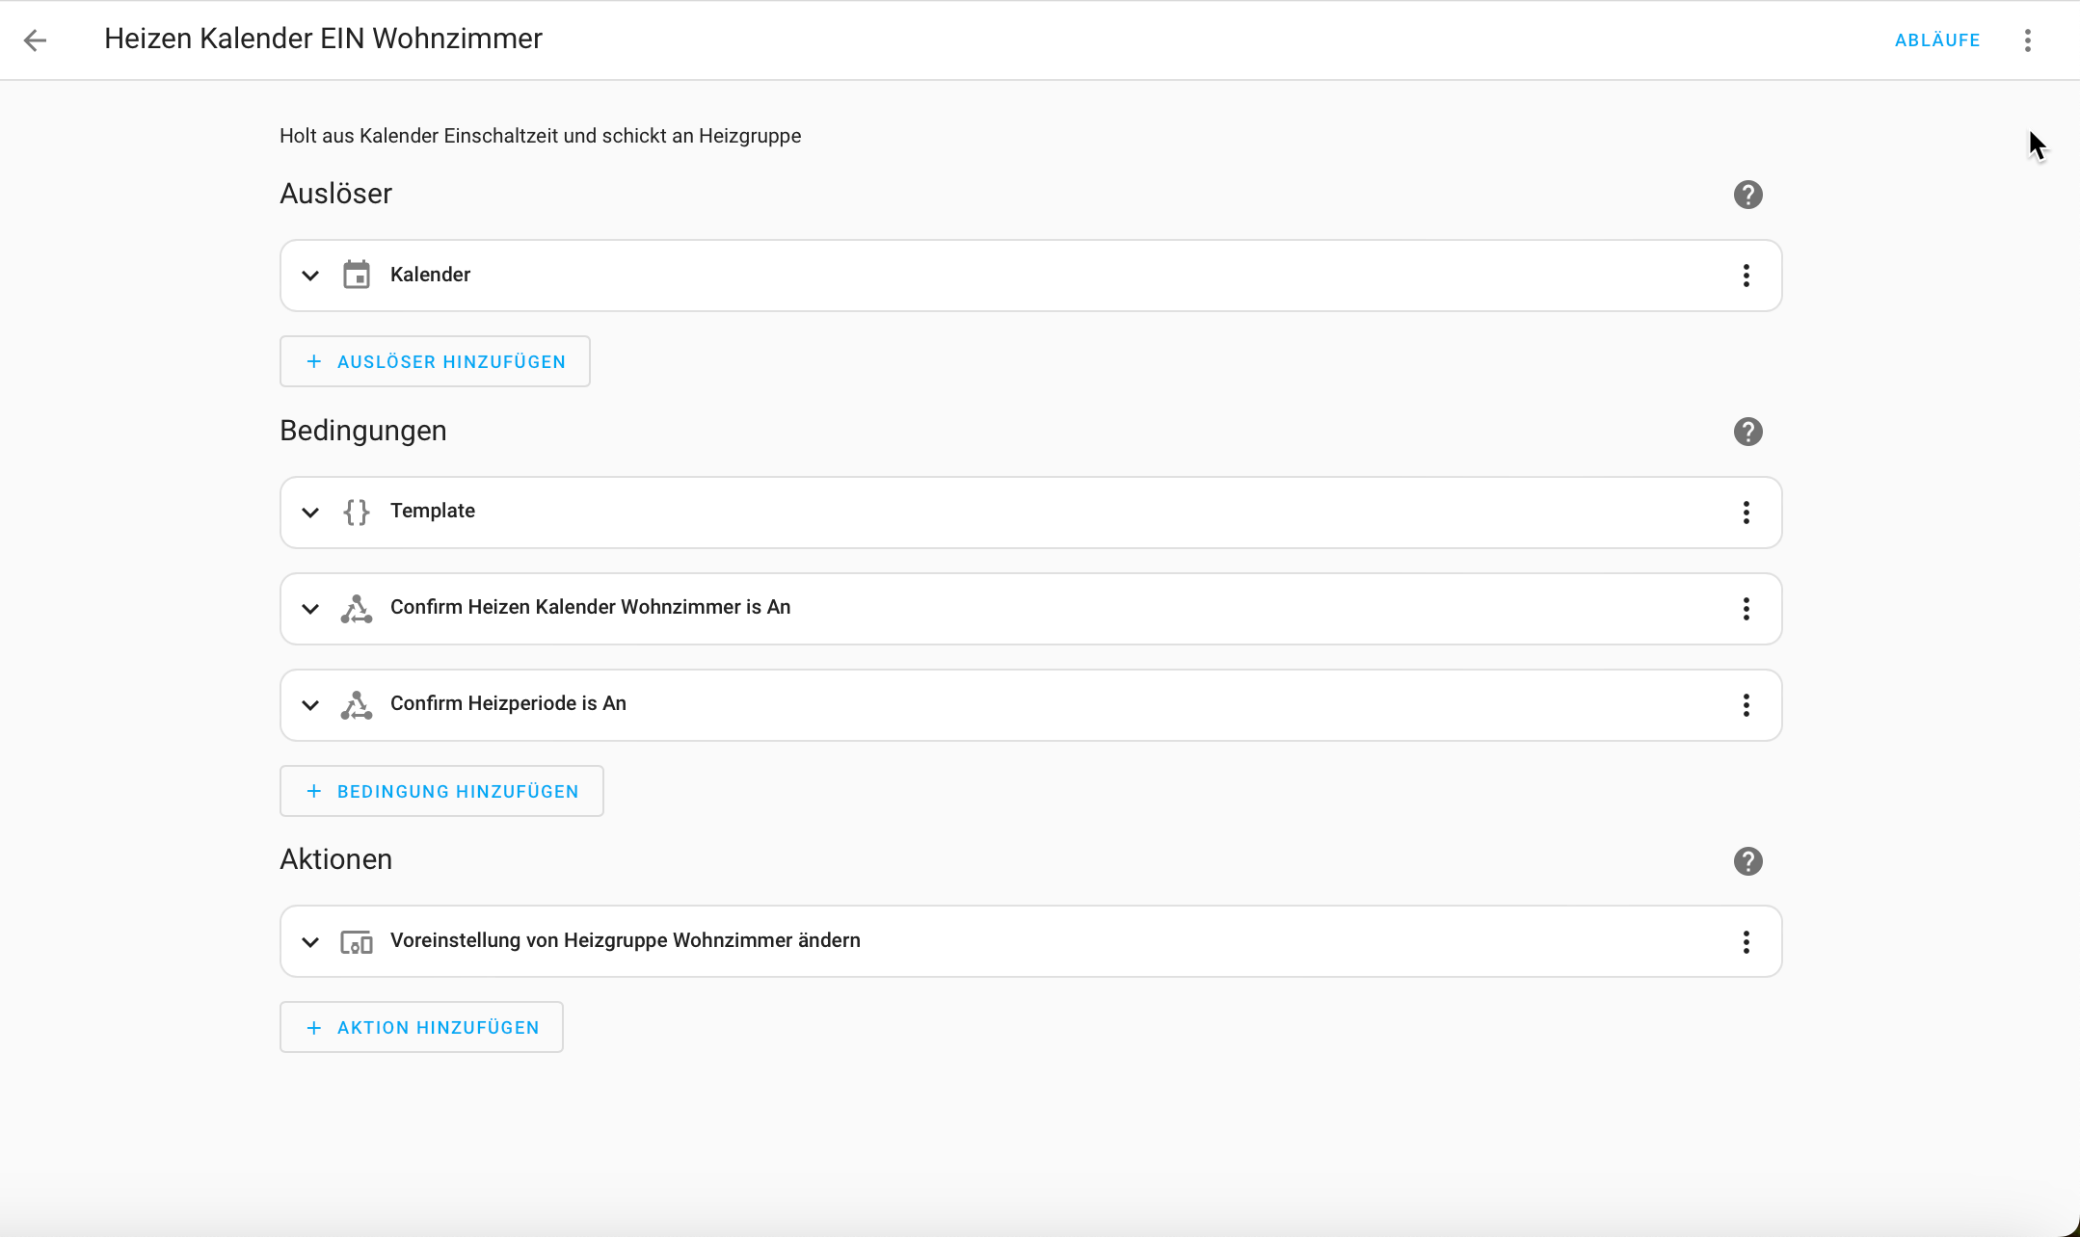Screen dimensions: 2080x1237
Task: Open Voreinstellung action three-dot menu
Action: coord(1746,942)
